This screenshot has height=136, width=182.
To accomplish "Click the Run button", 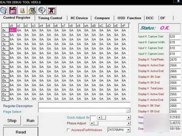I will (x=30, y=120).
